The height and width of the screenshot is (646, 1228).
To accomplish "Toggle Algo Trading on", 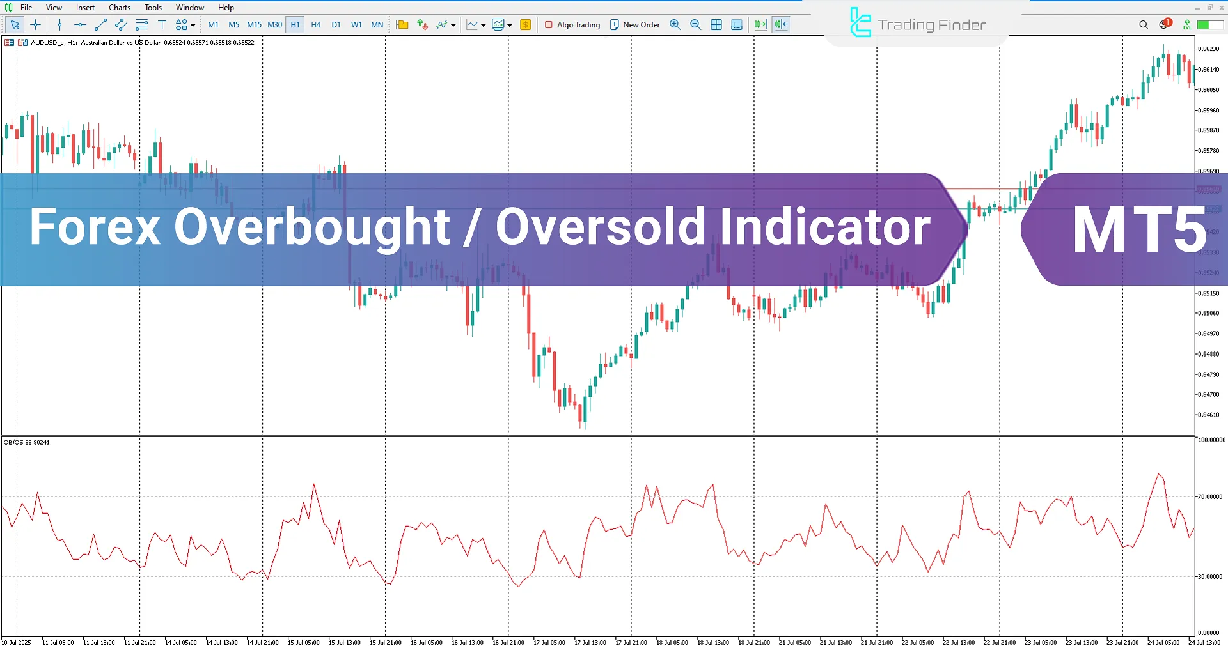I will (572, 25).
